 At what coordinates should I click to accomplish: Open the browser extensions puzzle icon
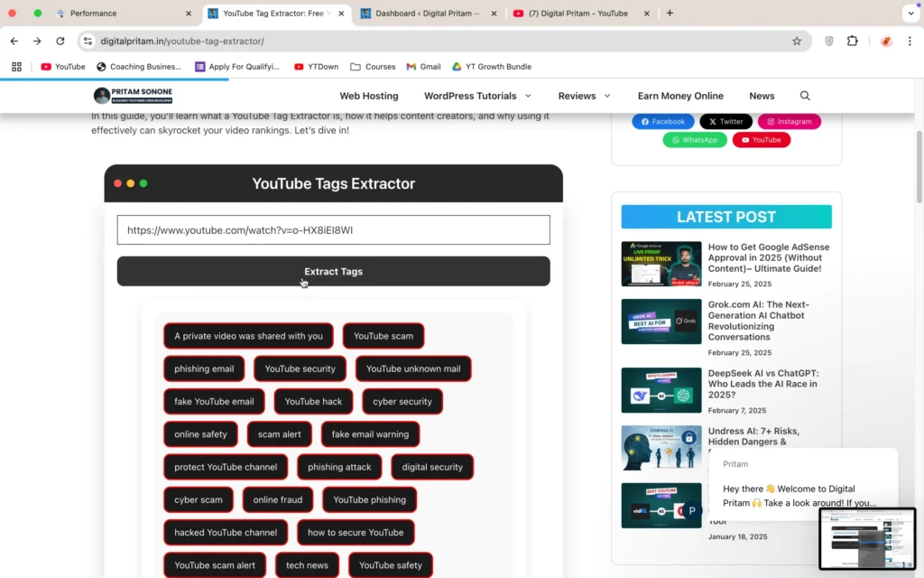[852, 42]
